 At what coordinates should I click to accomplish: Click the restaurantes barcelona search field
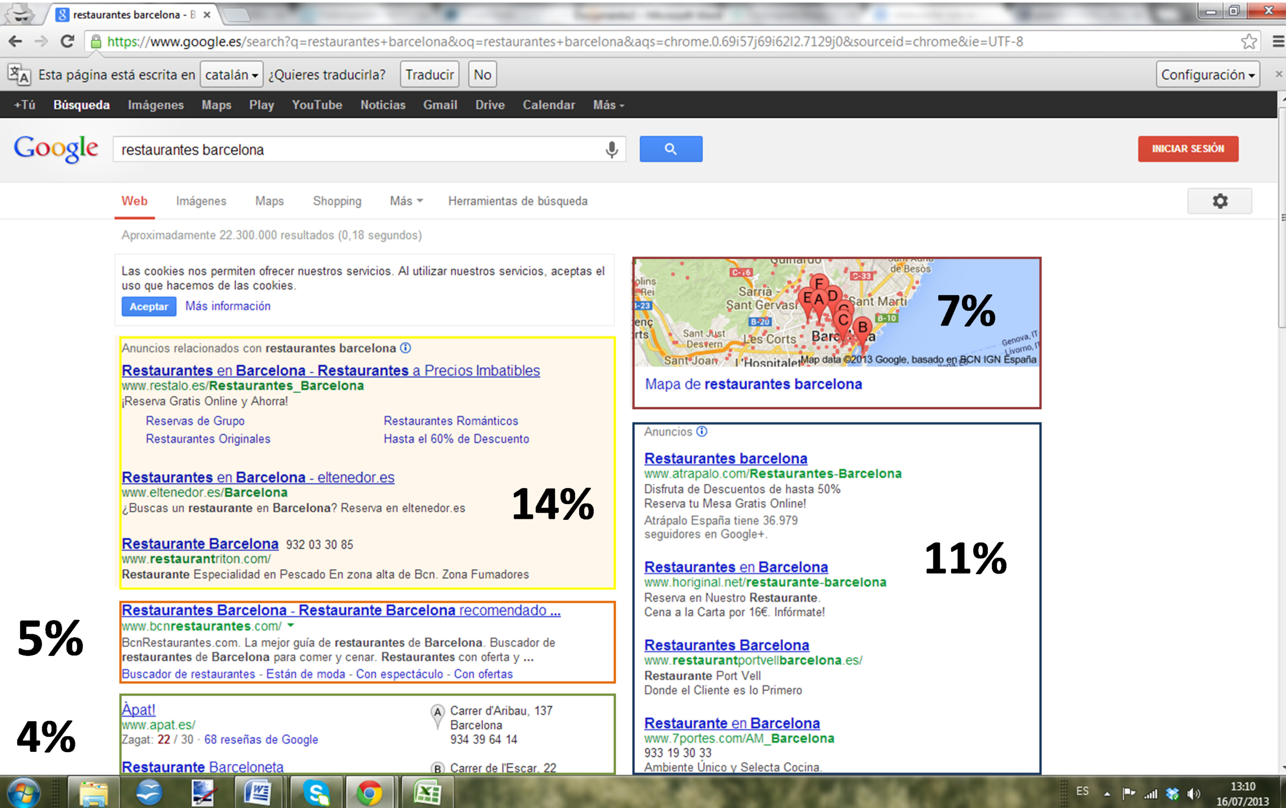tap(353, 150)
